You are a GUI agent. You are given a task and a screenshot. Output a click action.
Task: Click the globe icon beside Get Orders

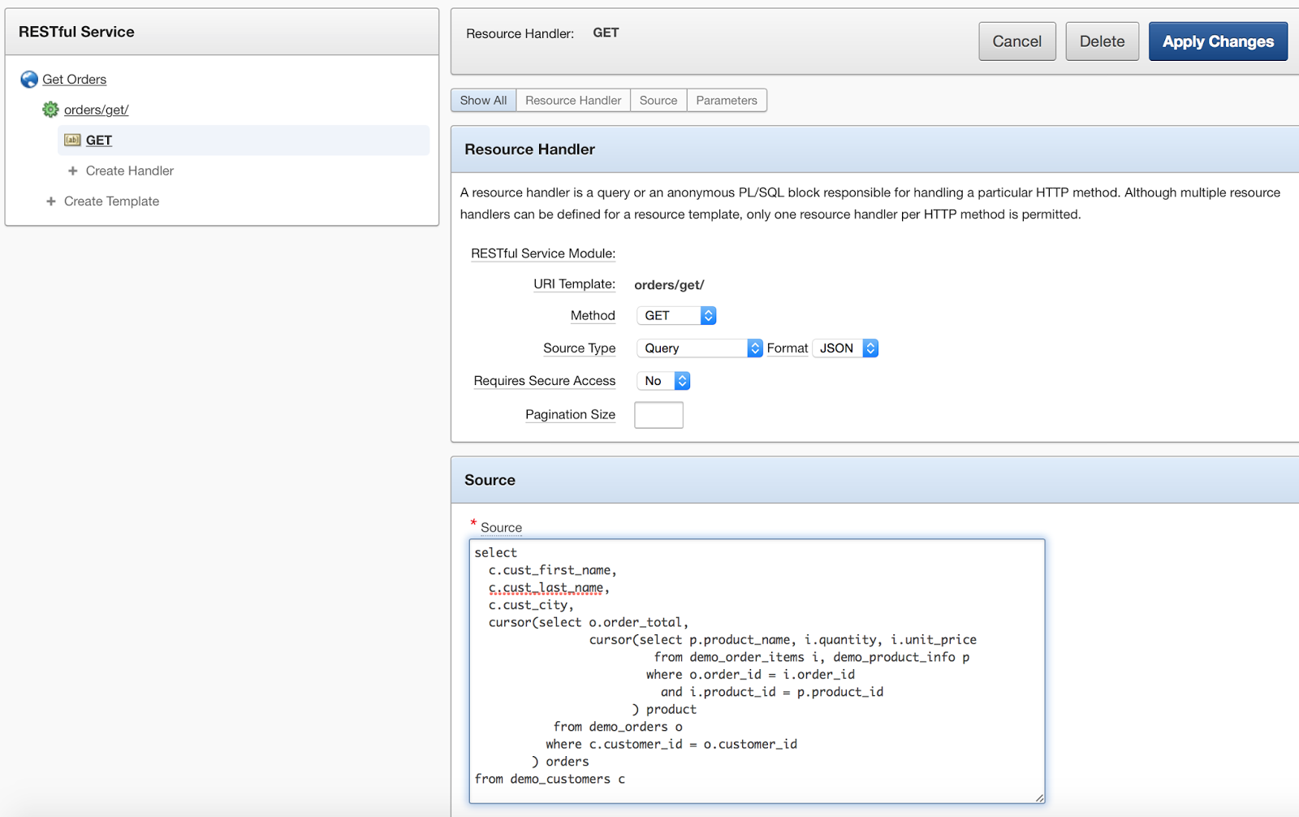pos(29,79)
